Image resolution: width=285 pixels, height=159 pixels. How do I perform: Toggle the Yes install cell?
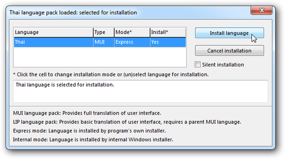click(x=168, y=42)
